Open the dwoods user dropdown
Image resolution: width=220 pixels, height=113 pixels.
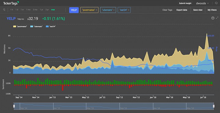(x=203, y=3)
